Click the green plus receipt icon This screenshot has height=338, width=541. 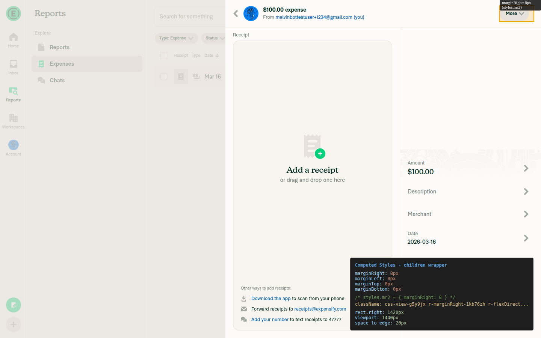pos(320,154)
